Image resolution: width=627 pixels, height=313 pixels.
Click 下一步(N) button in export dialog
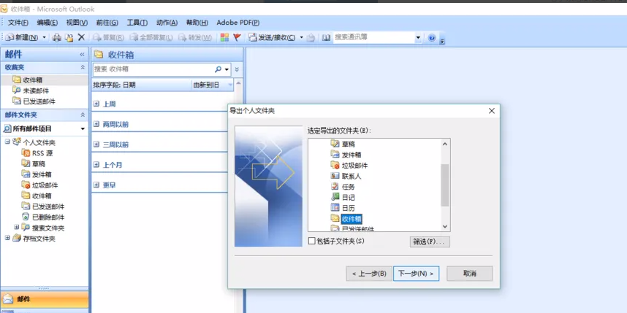pos(417,274)
